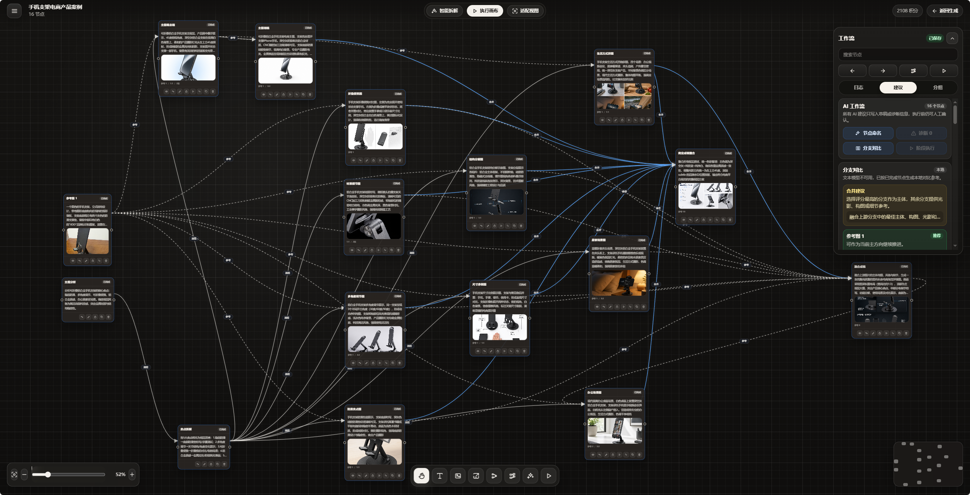Click the 诊断 0 button
This screenshot has height=495, width=970.
[x=921, y=133]
